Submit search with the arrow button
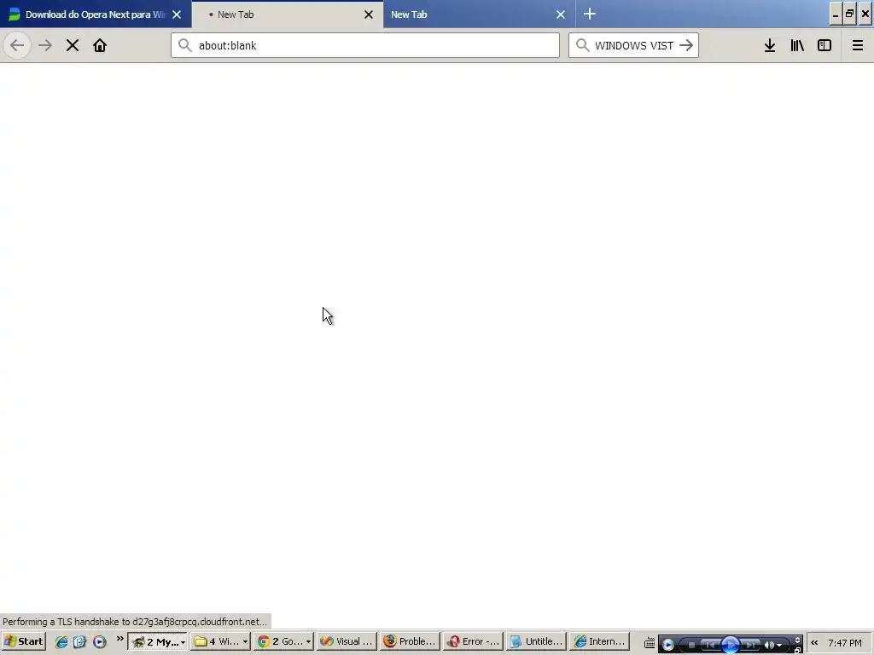Viewport: 874px width, 655px height. pos(686,45)
